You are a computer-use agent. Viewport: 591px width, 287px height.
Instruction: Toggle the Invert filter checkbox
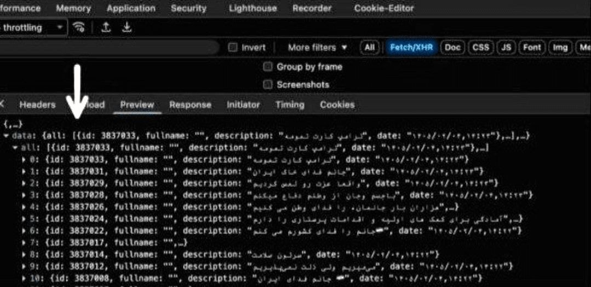pos(233,48)
